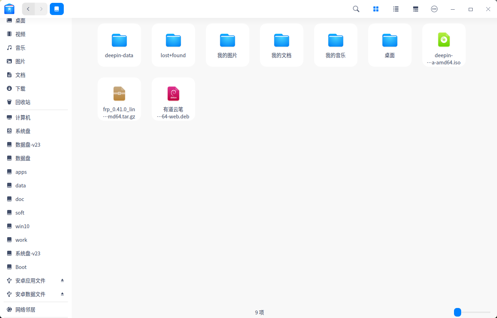This screenshot has width=497, height=318.
Task: Select the 系统盘 disk entry
Action: (36, 131)
